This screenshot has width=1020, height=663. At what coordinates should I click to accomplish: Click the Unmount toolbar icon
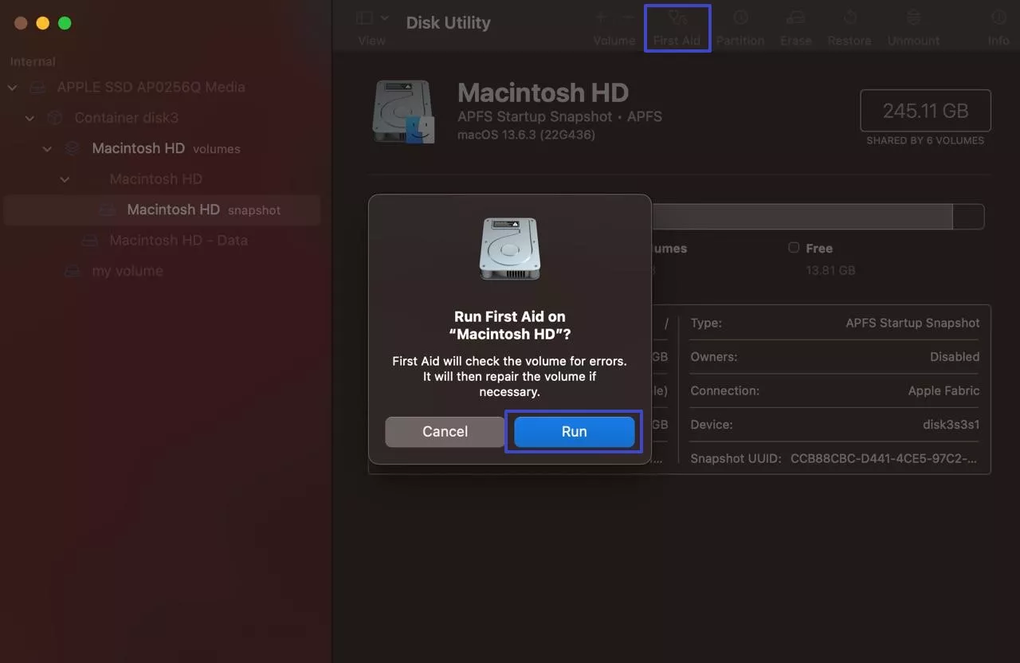click(x=913, y=18)
